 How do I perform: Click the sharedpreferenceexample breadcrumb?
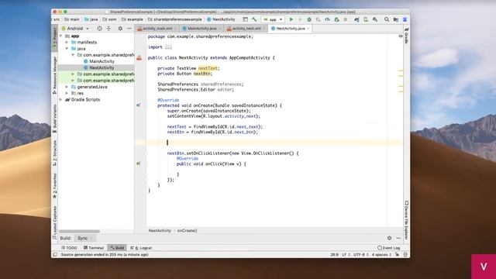tap(174, 19)
